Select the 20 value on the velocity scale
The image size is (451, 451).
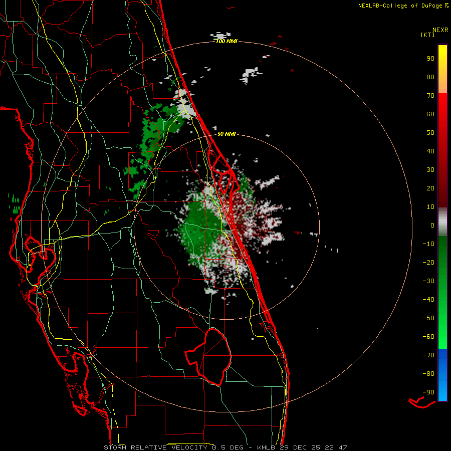[x=430, y=188]
